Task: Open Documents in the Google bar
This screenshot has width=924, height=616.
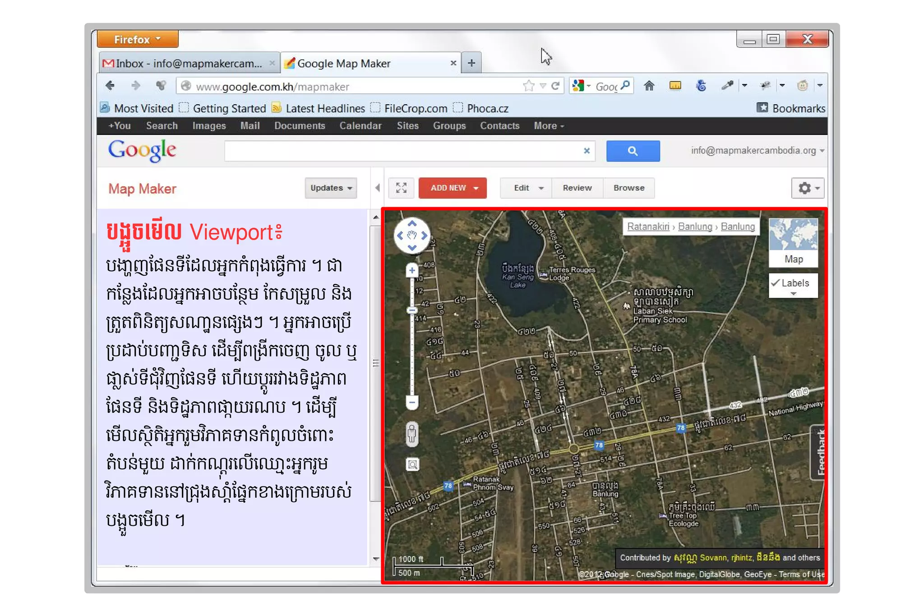Action: pyautogui.click(x=300, y=126)
